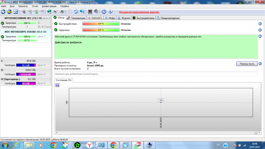Click the globe with disk toolbar icon
This screenshot has width=265, height=149.
point(49,12)
